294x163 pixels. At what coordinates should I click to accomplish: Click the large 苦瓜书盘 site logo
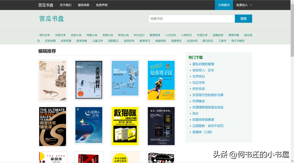click(51, 19)
